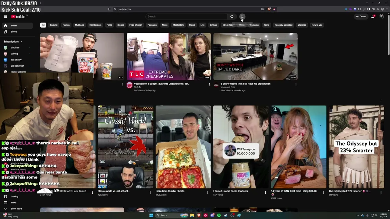
Task: Open the Windows Start menu
Action: tap(151, 215)
